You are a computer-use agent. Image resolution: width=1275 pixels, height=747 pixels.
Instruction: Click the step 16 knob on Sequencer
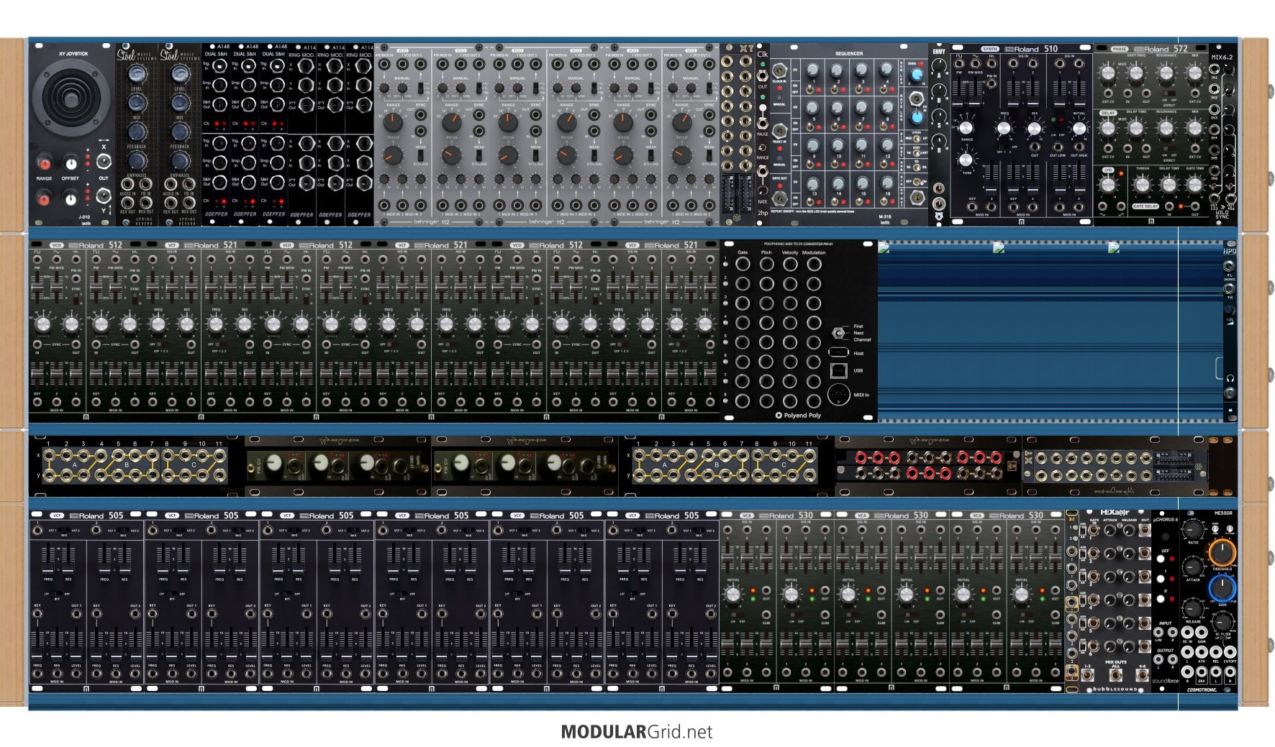(887, 182)
